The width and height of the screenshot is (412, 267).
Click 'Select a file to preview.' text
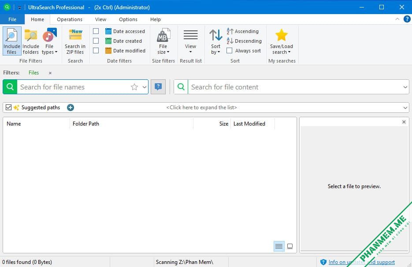tap(354, 186)
